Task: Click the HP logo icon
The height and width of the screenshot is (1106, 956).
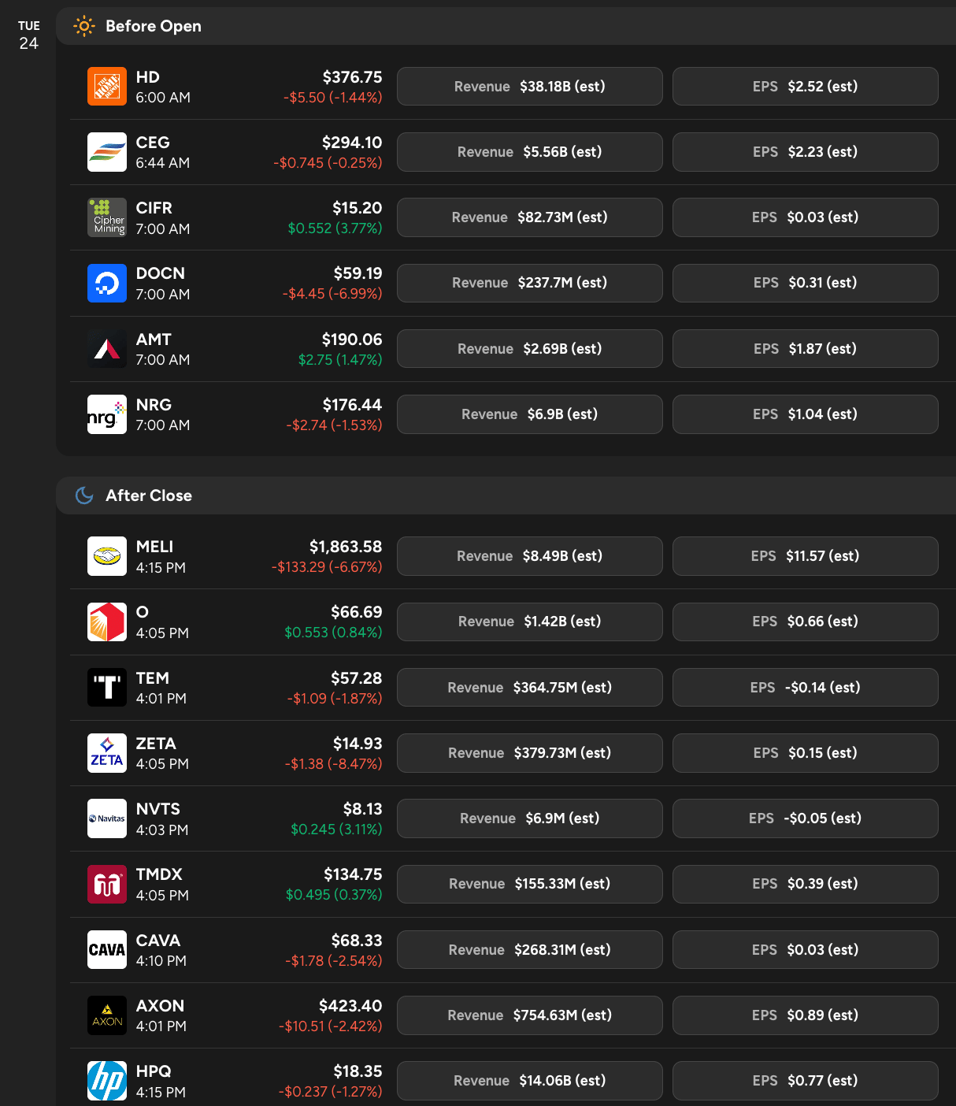Action: tap(107, 1081)
